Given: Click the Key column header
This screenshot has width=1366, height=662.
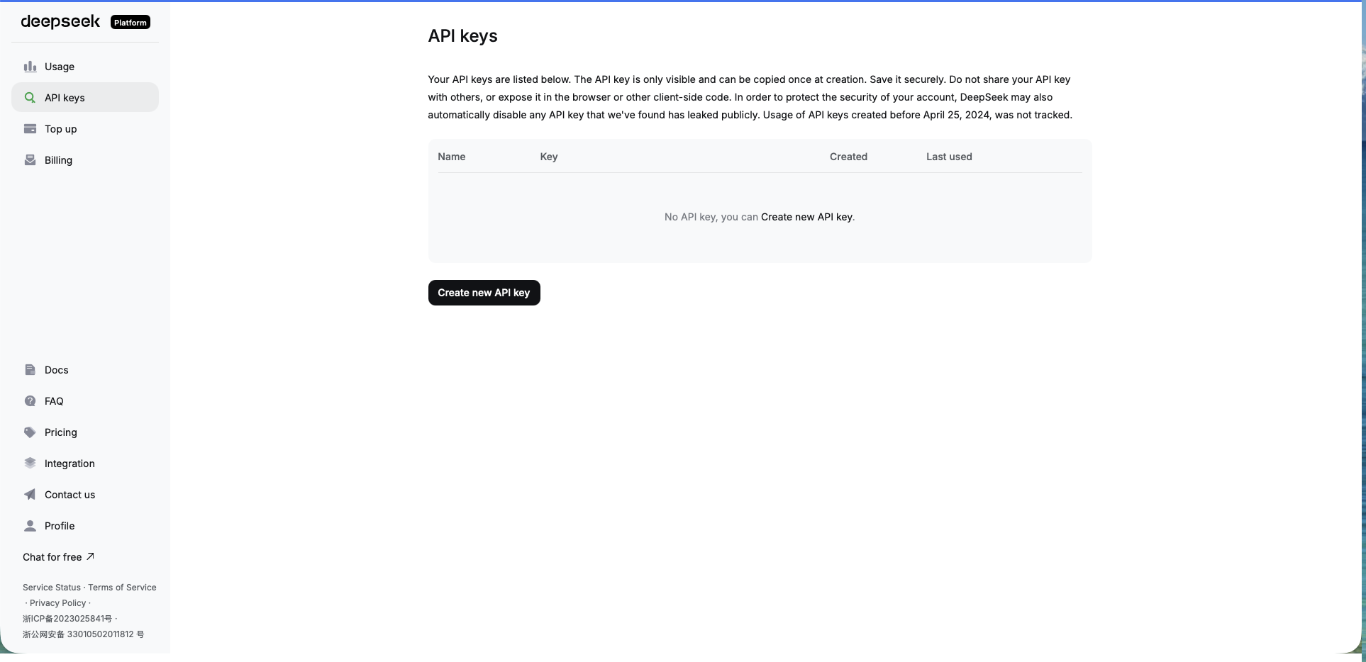Looking at the screenshot, I should click(549, 157).
